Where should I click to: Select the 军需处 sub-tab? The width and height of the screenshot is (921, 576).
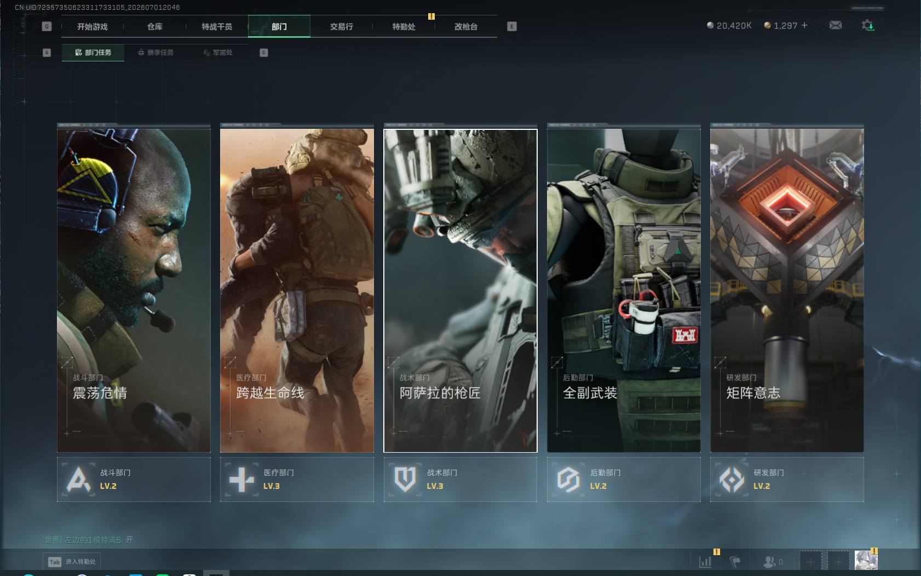coord(218,53)
